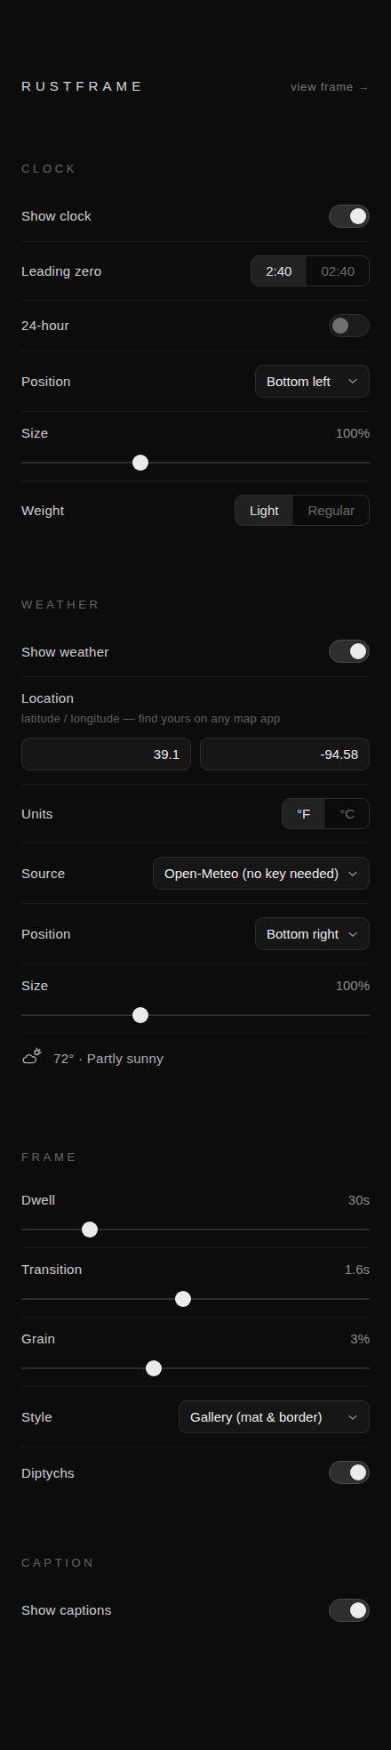Click the partly sunny weather icon
391x1750 pixels.
pyautogui.click(x=32, y=1057)
